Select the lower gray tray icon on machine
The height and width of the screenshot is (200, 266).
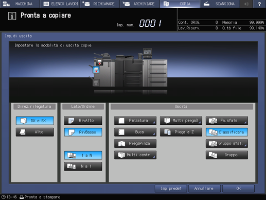point(96,82)
